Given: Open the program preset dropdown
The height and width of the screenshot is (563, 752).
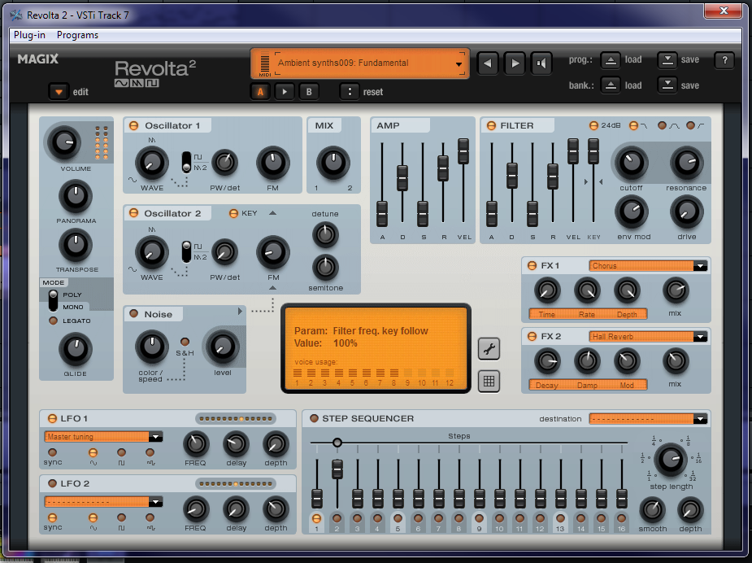Looking at the screenshot, I should [459, 63].
